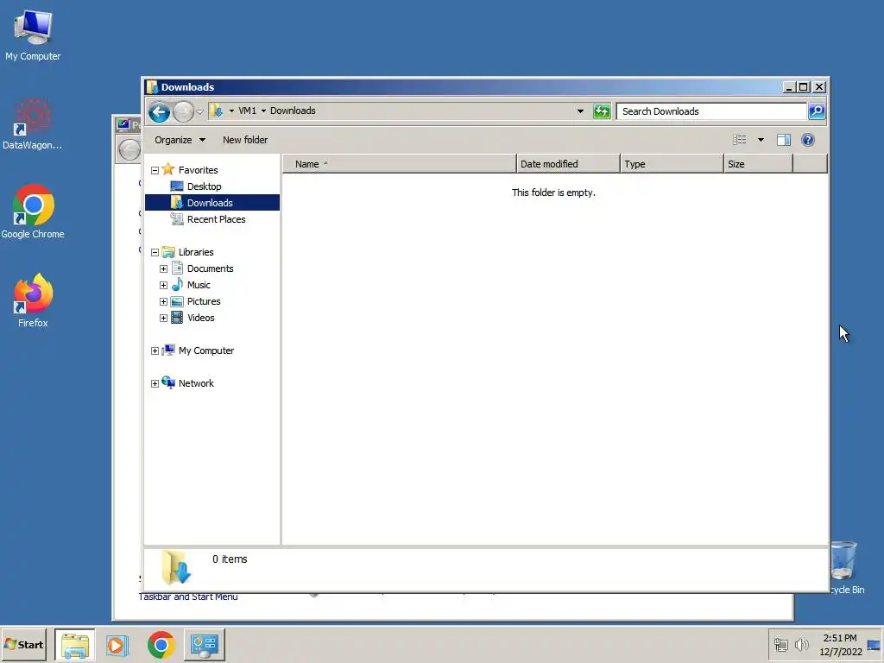Focus the Search Downloads field
Image resolution: width=884 pixels, height=663 pixels.
coord(711,111)
